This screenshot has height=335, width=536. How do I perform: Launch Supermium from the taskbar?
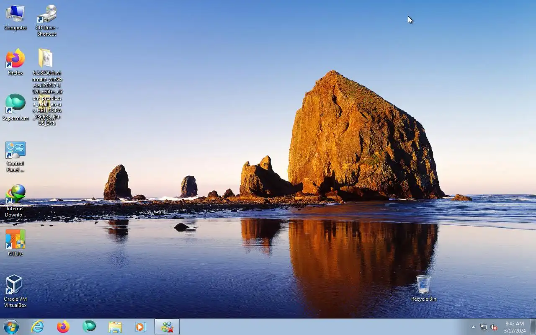pyautogui.click(x=89, y=327)
